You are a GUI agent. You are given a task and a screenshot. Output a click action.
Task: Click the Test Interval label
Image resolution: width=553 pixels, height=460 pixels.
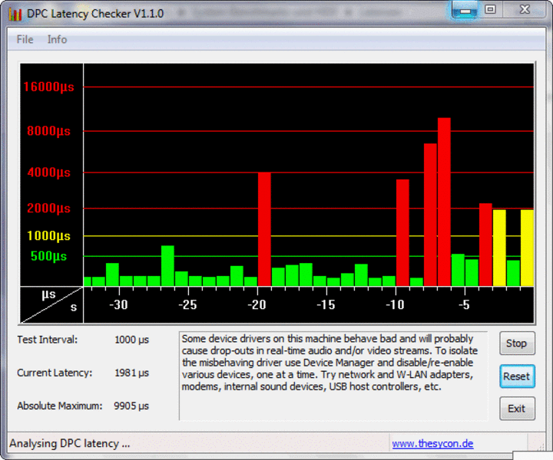[48, 340]
